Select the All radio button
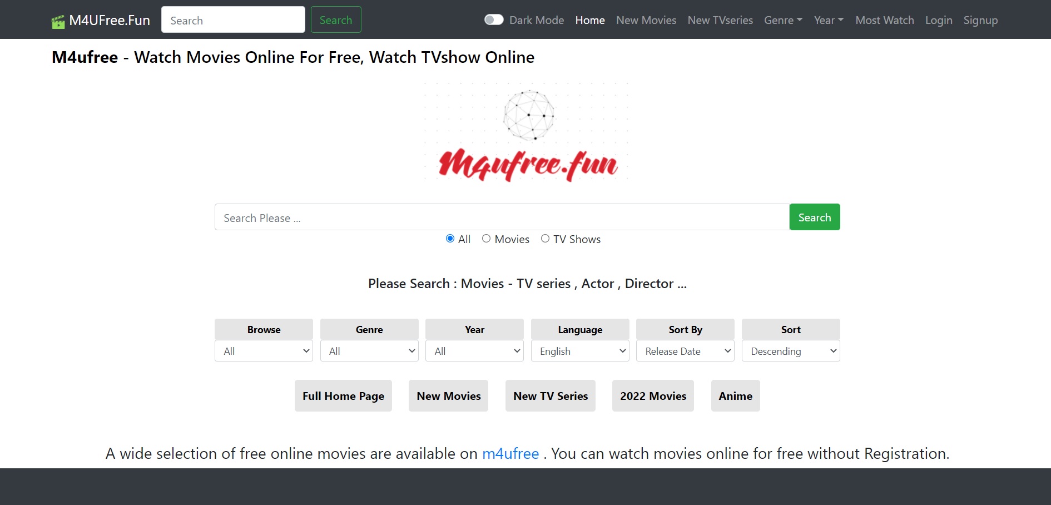The image size is (1051, 505). tap(450, 239)
